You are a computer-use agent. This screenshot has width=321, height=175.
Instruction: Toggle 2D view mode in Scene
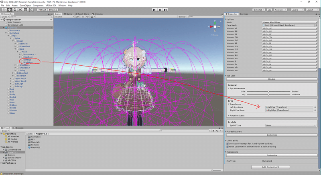[77, 17]
